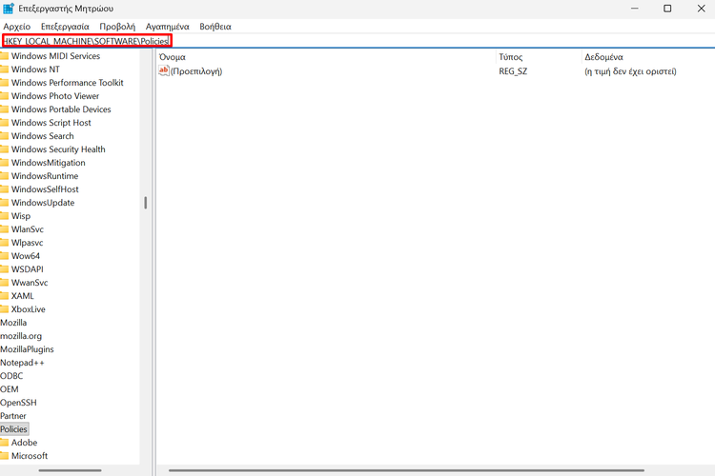The image size is (715, 476).
Task: Select the mozilla.org registry key
Action: [x=21, y=336]
